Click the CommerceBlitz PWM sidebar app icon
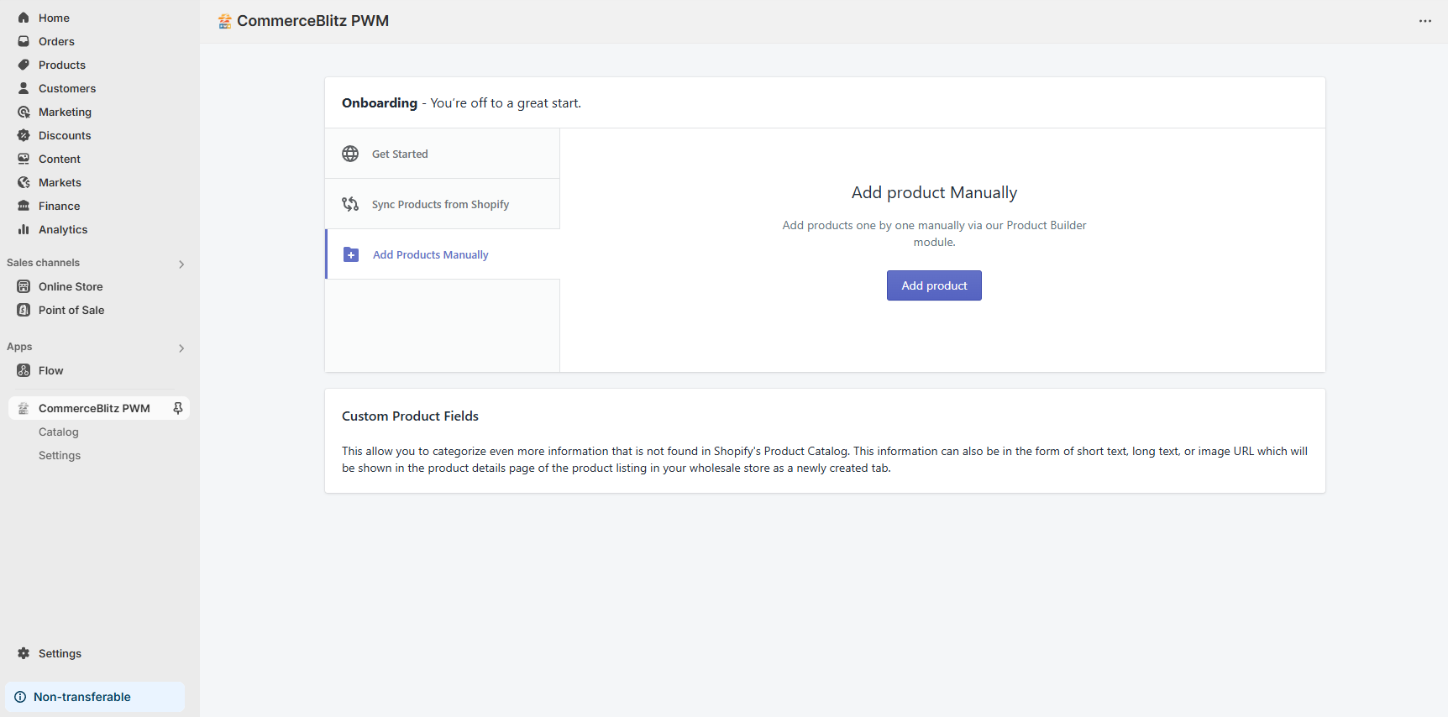Viewport: 1448px width, 717px height. 24,408
